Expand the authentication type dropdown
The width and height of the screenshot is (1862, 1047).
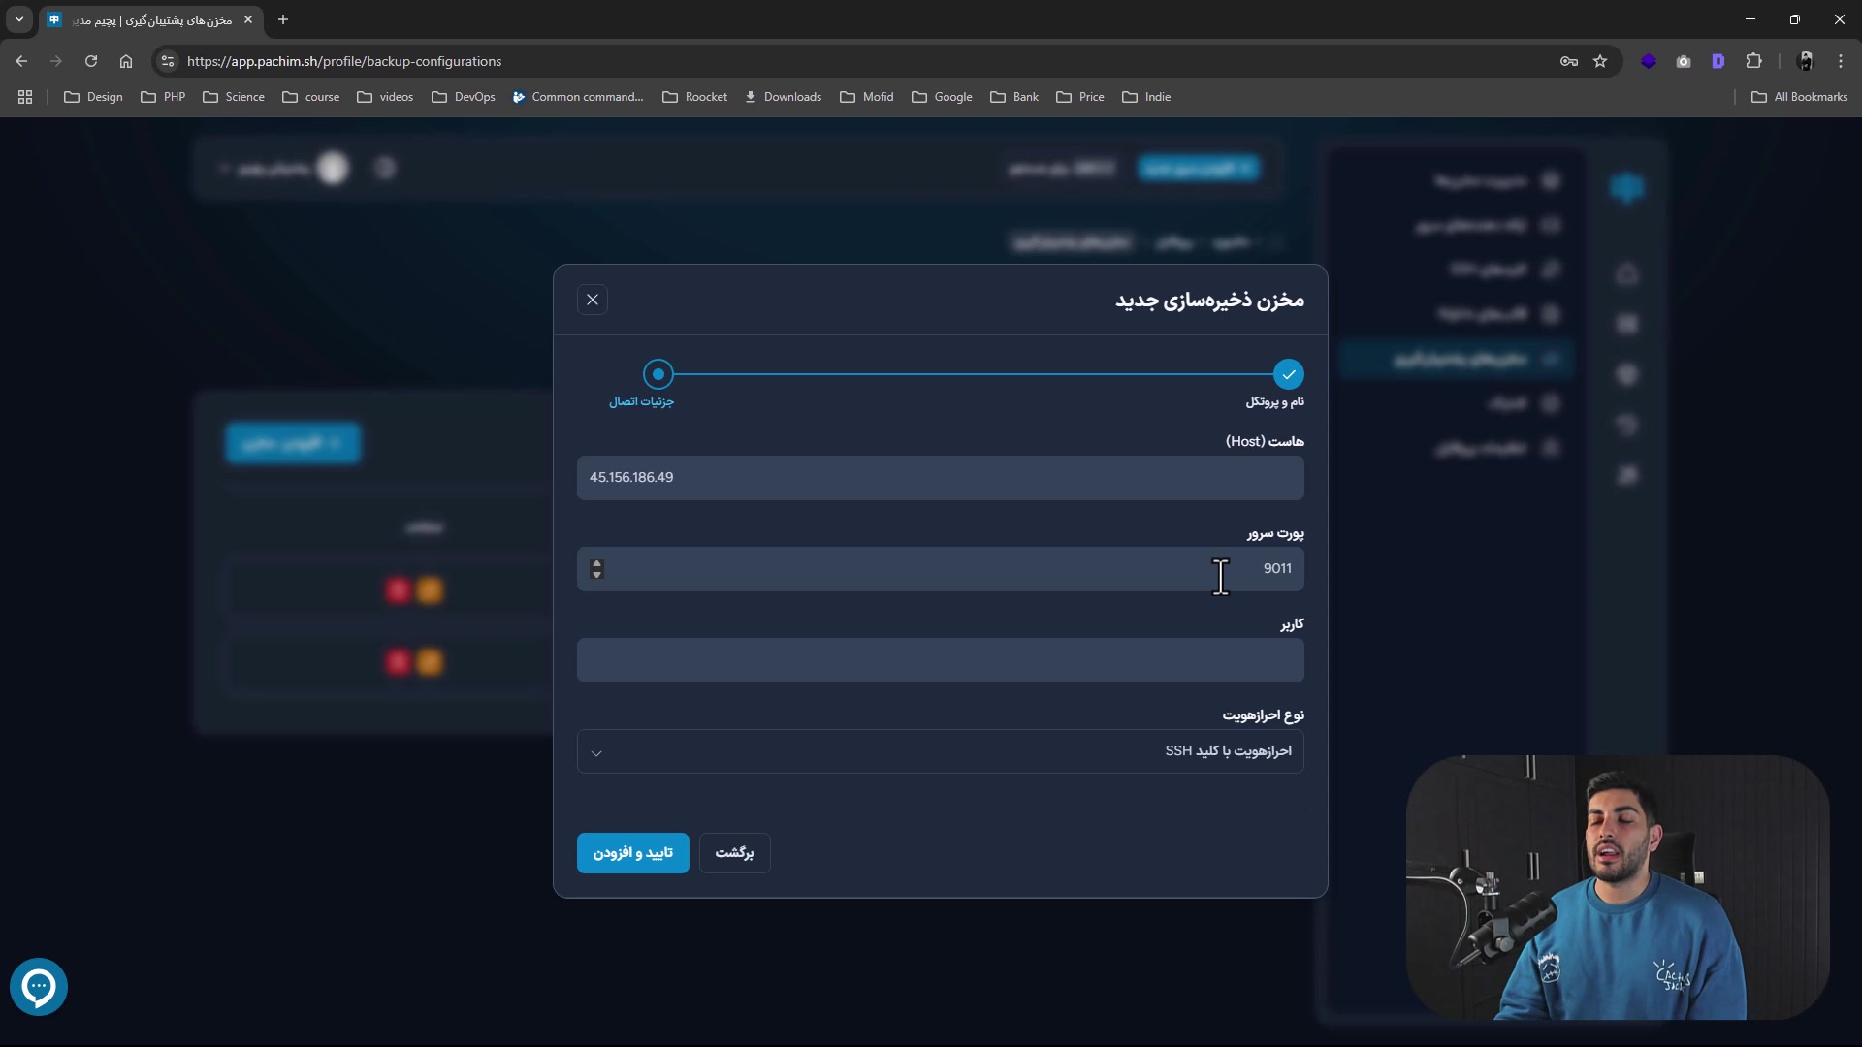(x=940, y=751)
